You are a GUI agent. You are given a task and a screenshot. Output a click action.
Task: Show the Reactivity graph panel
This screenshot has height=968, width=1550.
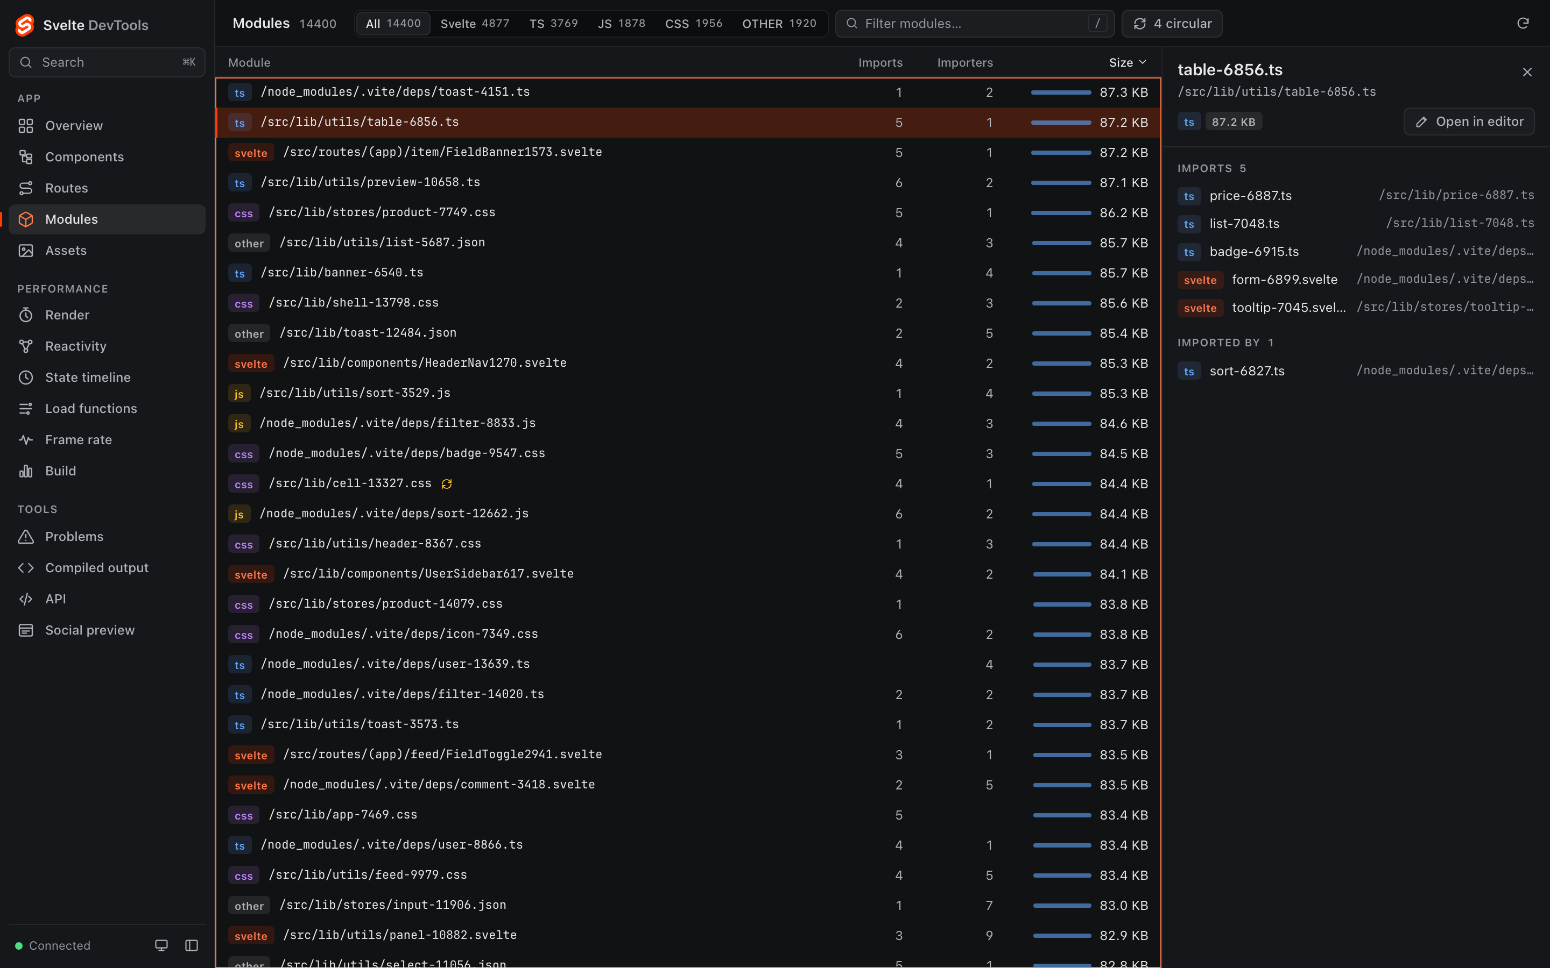click(x=107, y=346)
